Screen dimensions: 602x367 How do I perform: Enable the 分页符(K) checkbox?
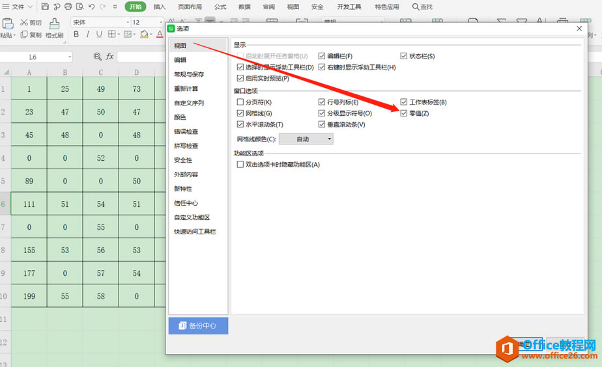click(240, 102)
